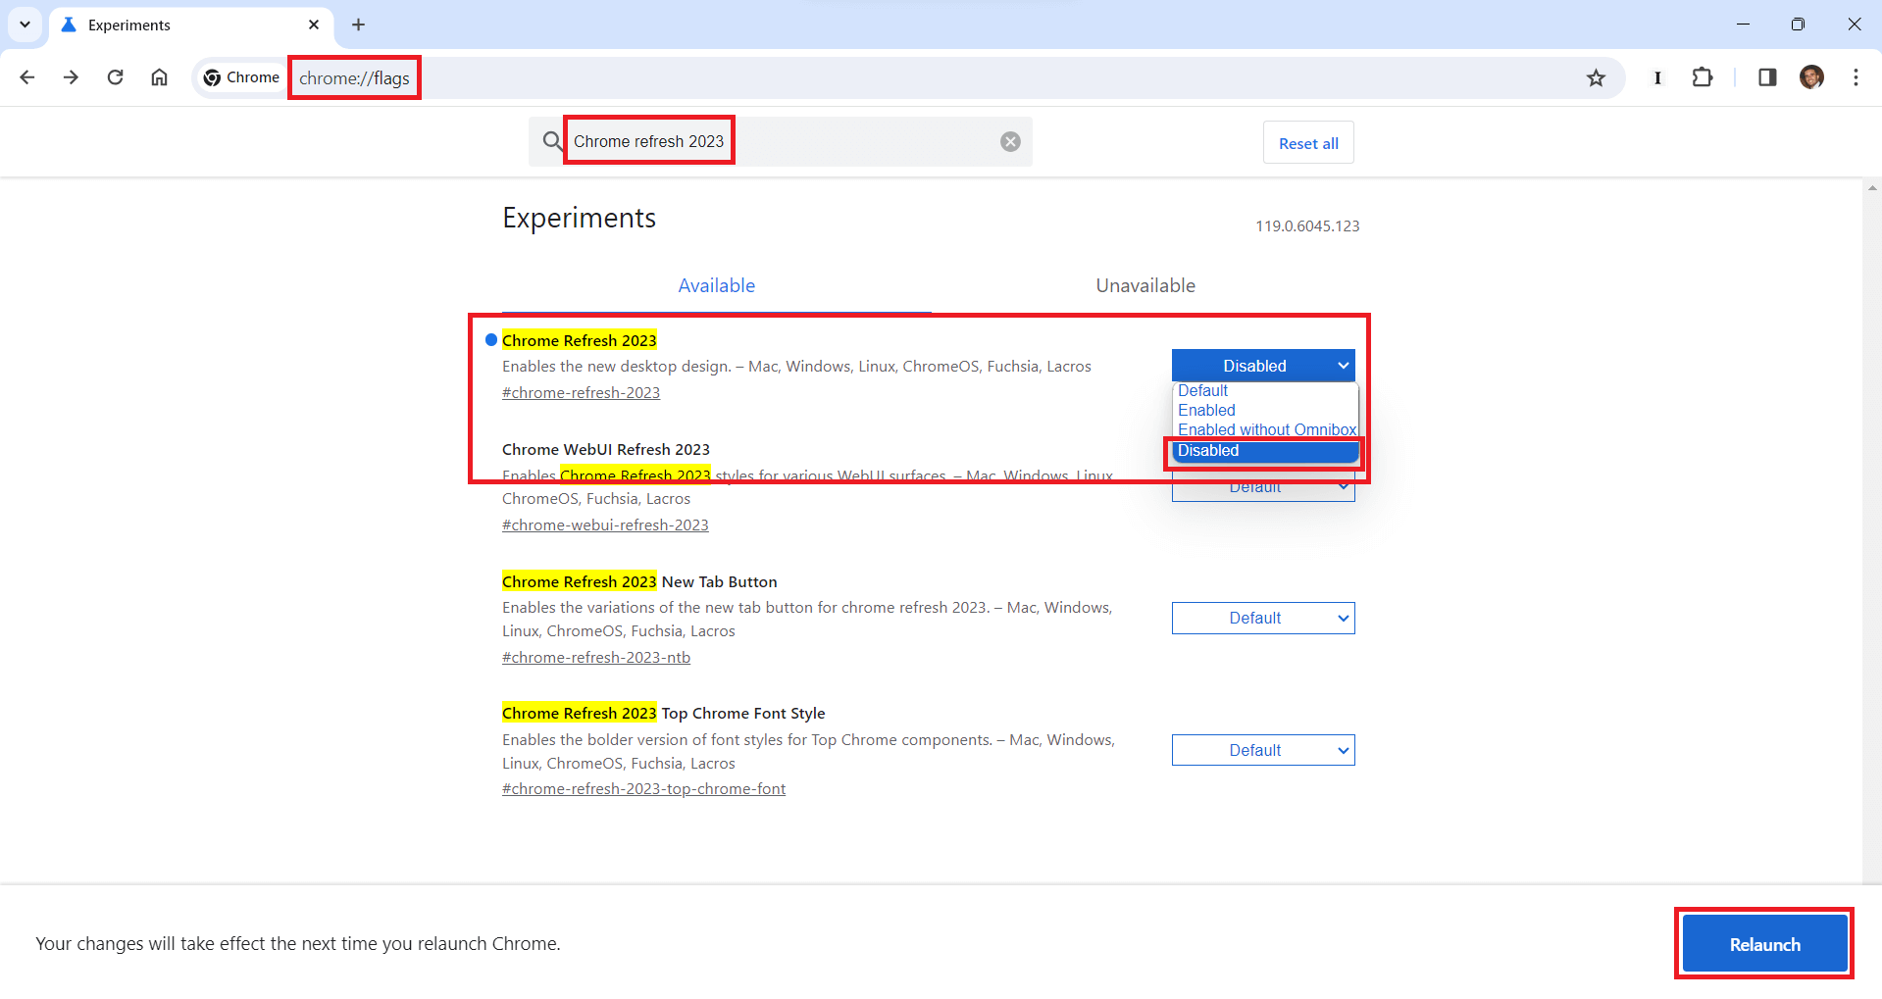Open the Extensions puzzle icon

[x=1703, y=77]
